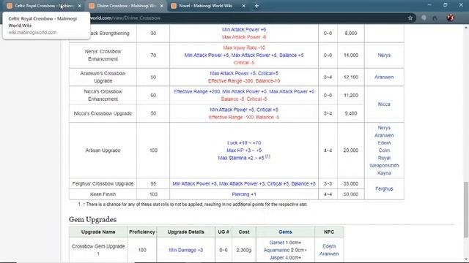Click Max Stamina +2 ~ +5 detail
Image resolution: width=469 pixels, height=263 pixels.
[x=241, y=158]
